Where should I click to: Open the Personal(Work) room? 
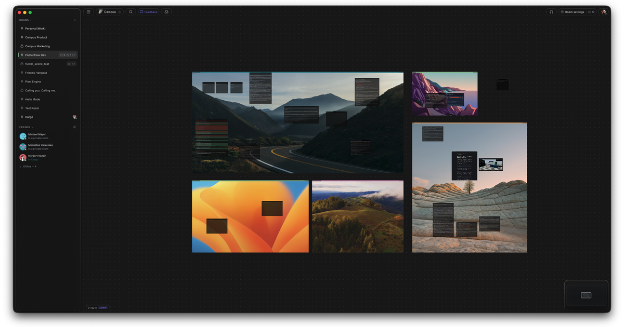pos(47,29)
